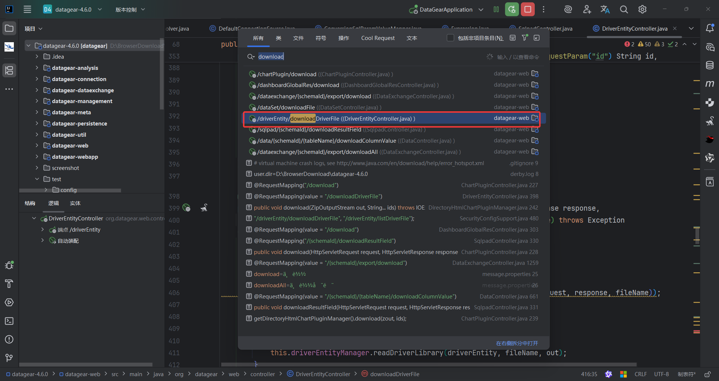The height and width of the screenshot is (381, 719).
Task: Open the datagear-4.6.0 project dropdown
Action: click(x=73, y=9)
